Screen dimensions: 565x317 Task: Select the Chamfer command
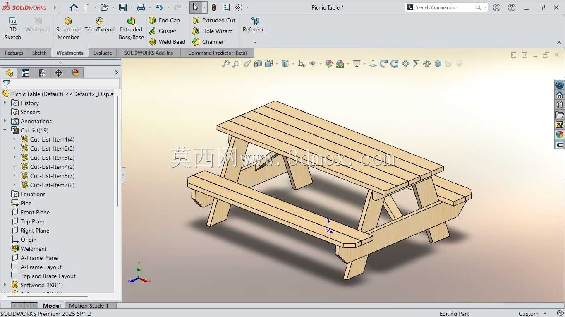tap(208, 42)
